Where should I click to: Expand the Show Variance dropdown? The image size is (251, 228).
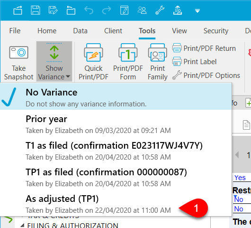pyautogui.click(x=54, y=61)
